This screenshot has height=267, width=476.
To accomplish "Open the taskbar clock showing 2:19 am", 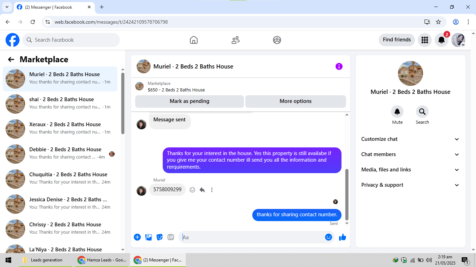I will (445, 260).
